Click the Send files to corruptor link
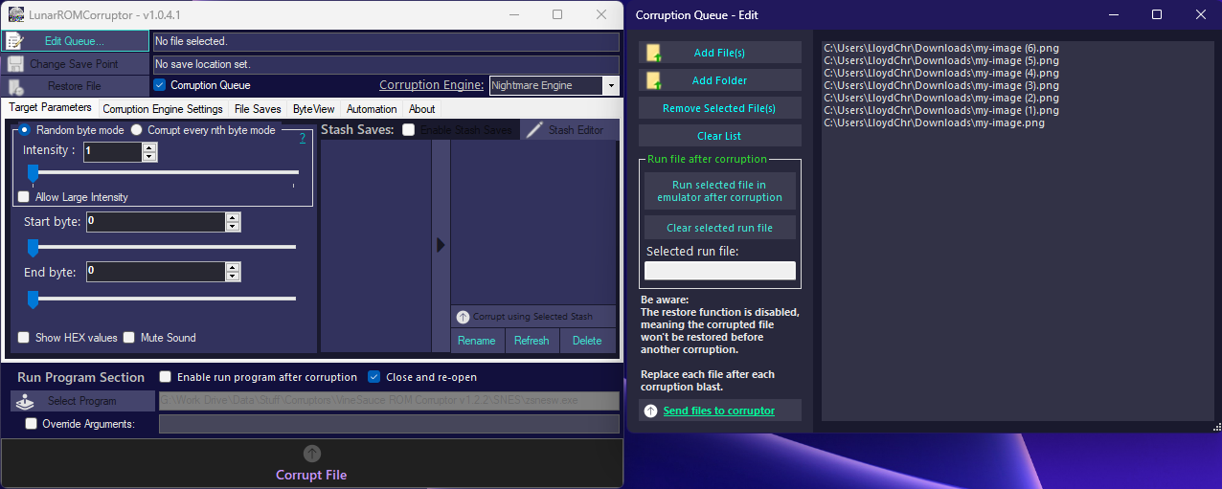The image size is (1222, 489). (719, 411)
